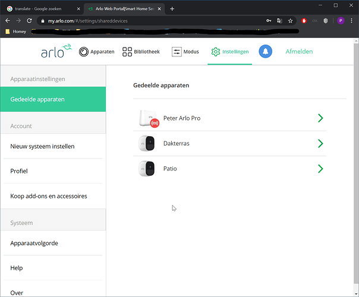
Task: Close the translate Google tab
Action: tap(78, 9)
